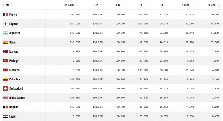Sort by L32 column arrow icon
This screenshot has height=121, width=223.
pyautogui.click(x=101, y=5)
